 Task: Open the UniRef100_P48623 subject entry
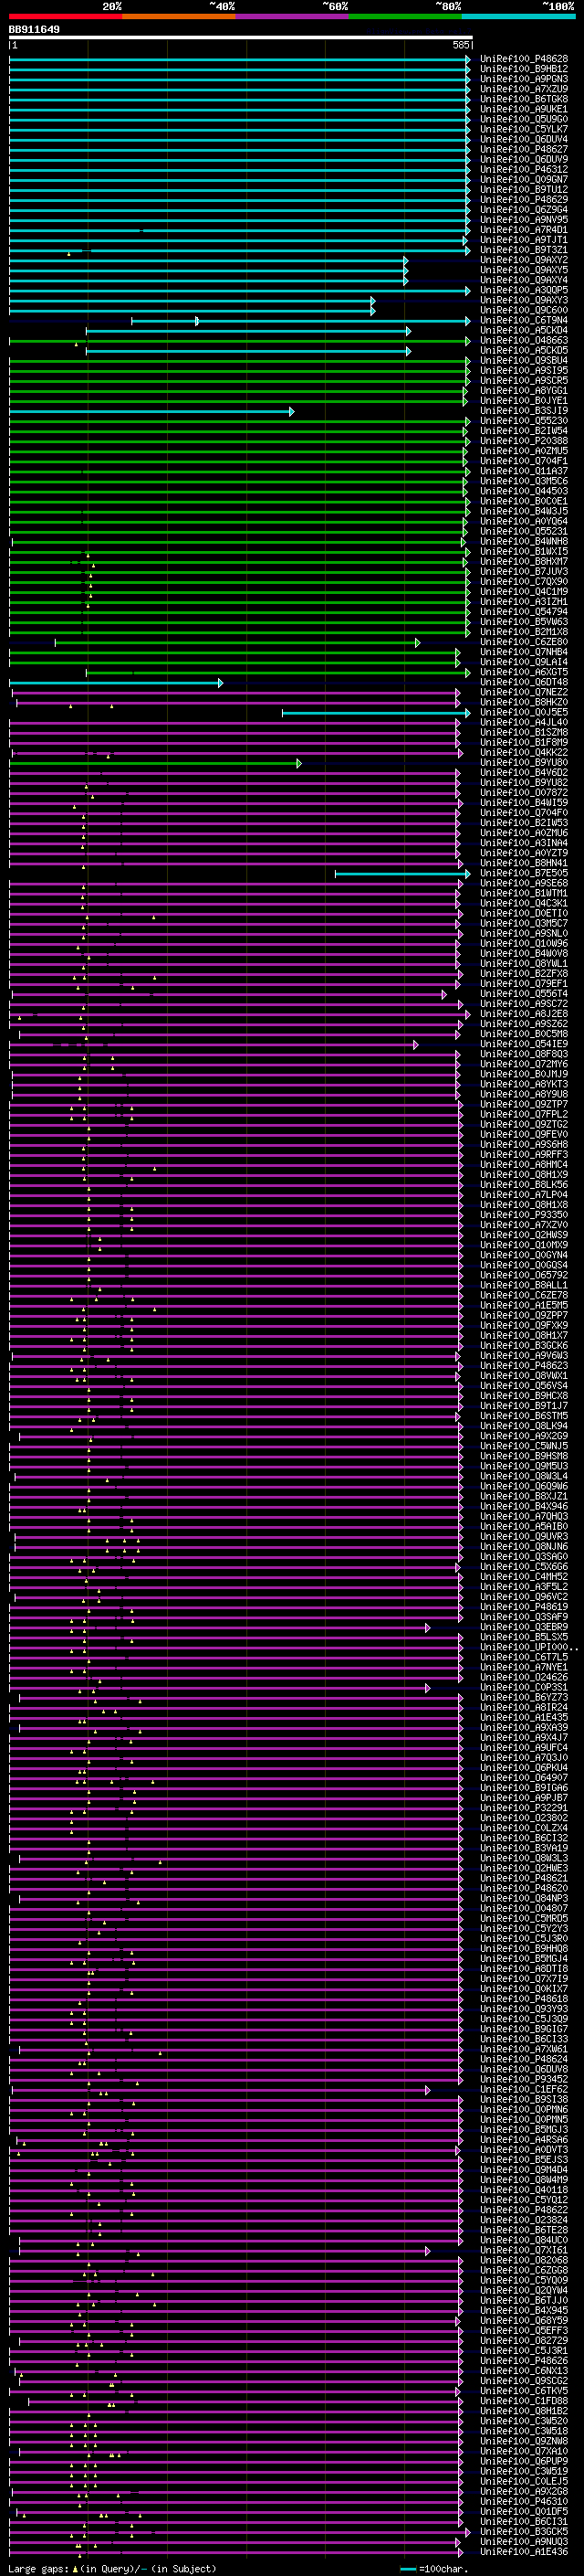point(523,1366)
